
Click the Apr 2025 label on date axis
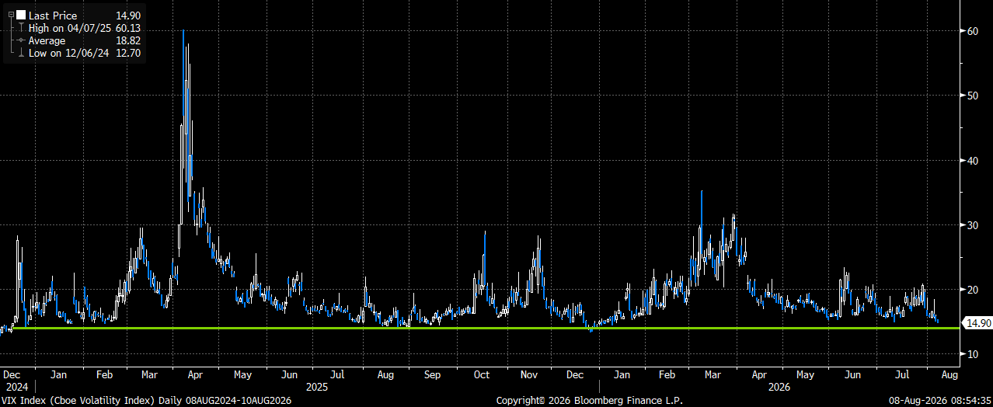pyautogui.click(x=196, y=374)
